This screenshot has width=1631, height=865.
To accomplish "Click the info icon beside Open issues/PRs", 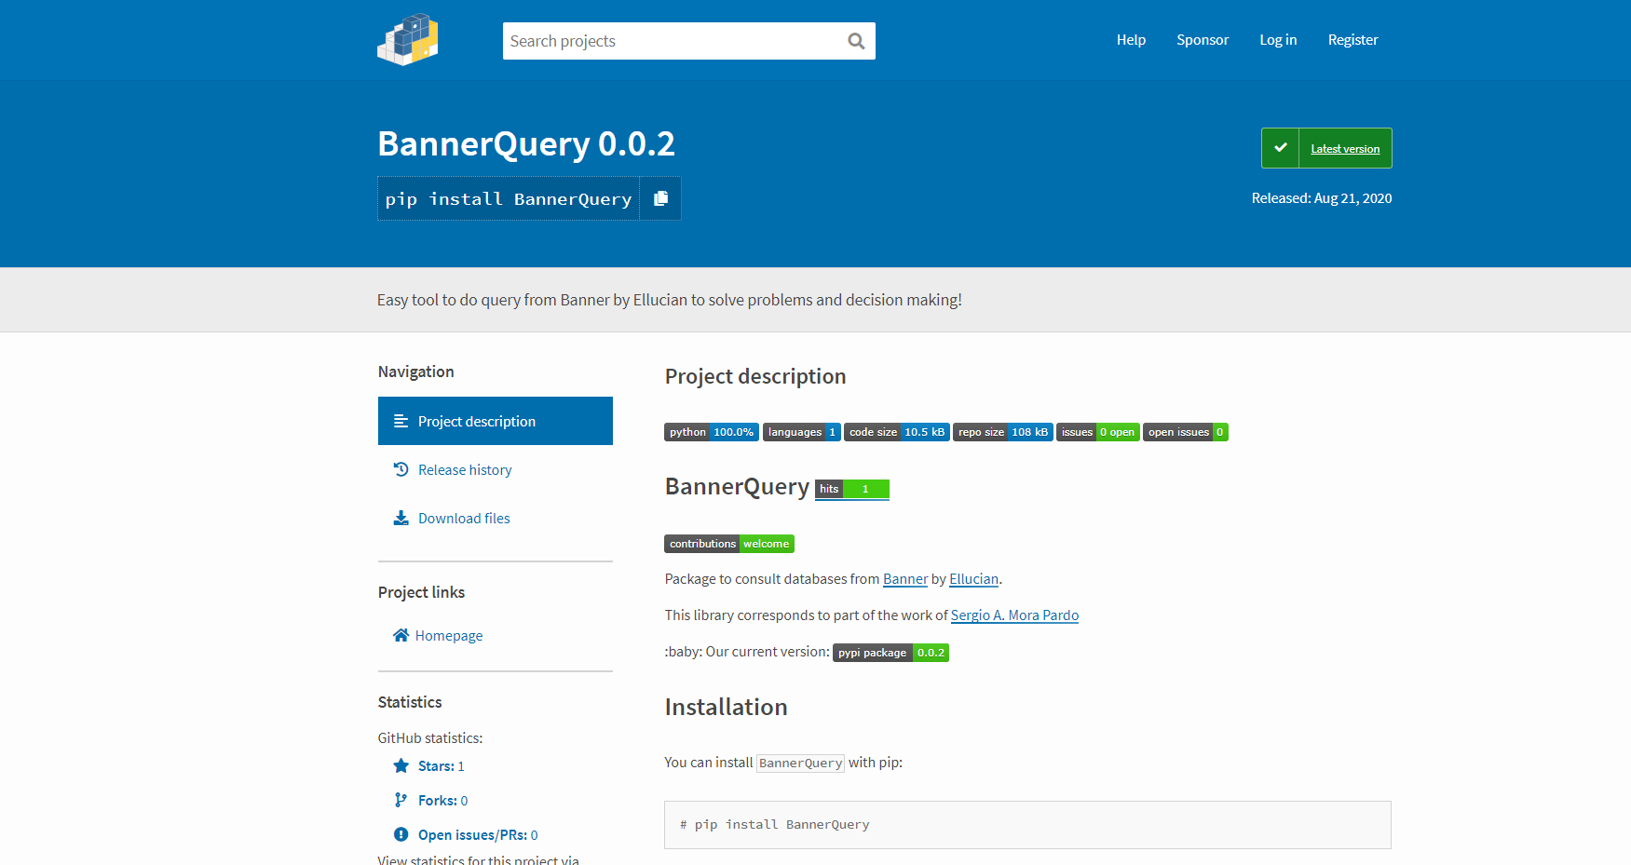I will coord(401,833).
